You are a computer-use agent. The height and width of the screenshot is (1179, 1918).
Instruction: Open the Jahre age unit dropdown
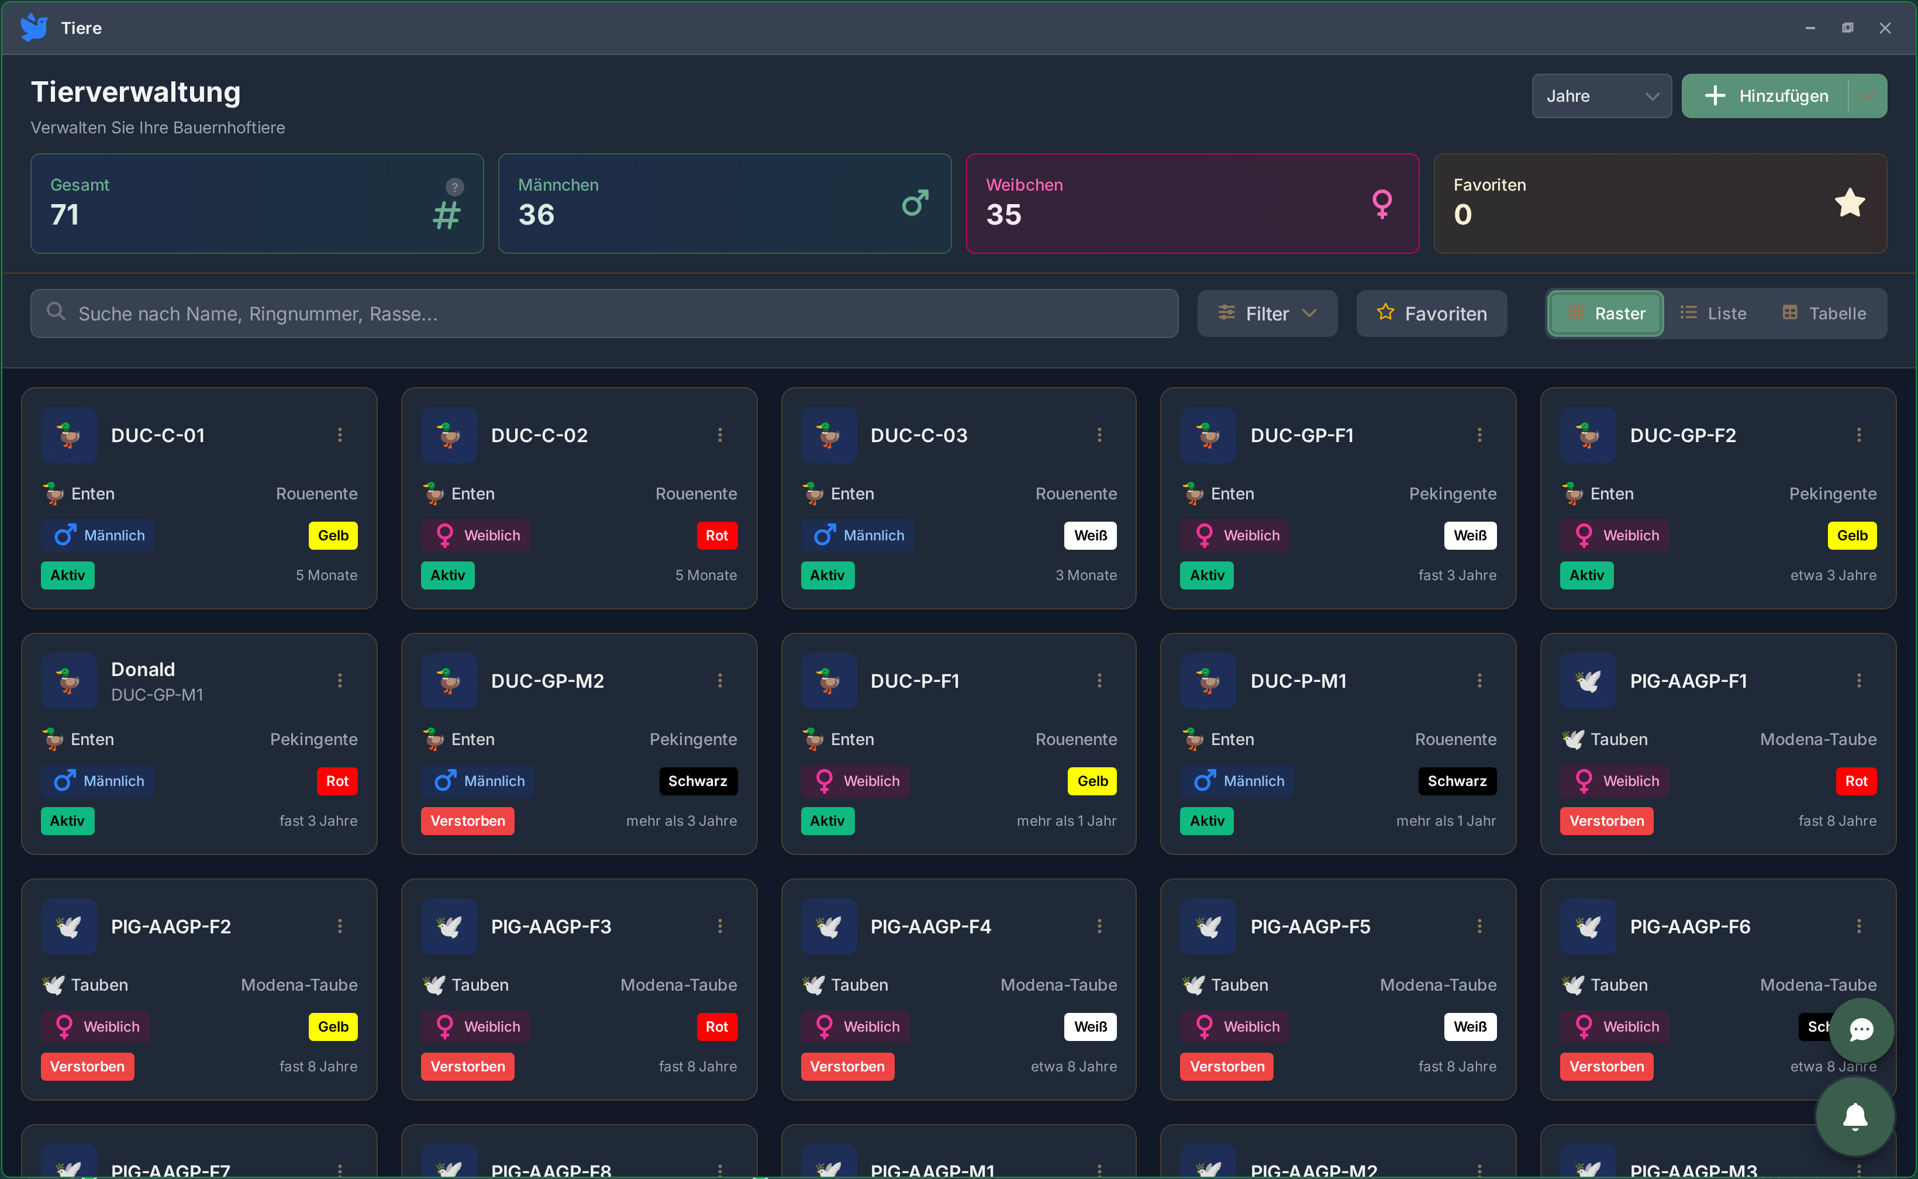click(1600, 96)
